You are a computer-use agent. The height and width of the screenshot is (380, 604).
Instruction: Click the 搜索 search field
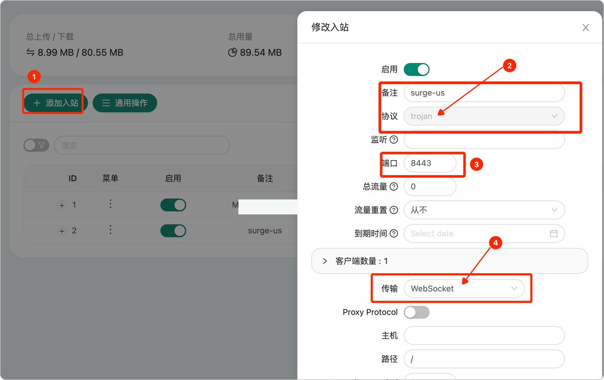pyautogui.click(x=142, y=145)
